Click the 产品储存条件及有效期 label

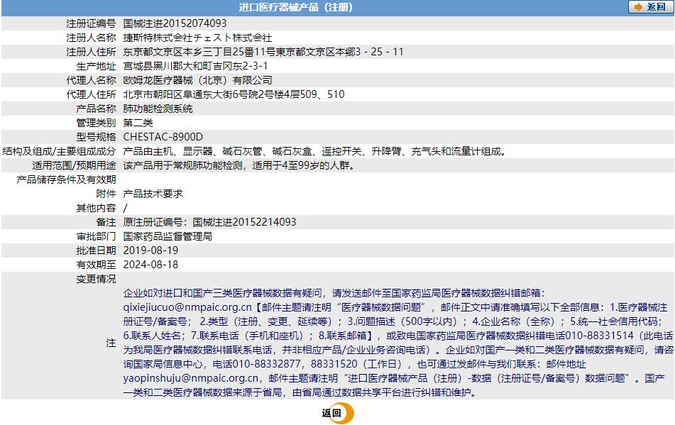[66, 180]
